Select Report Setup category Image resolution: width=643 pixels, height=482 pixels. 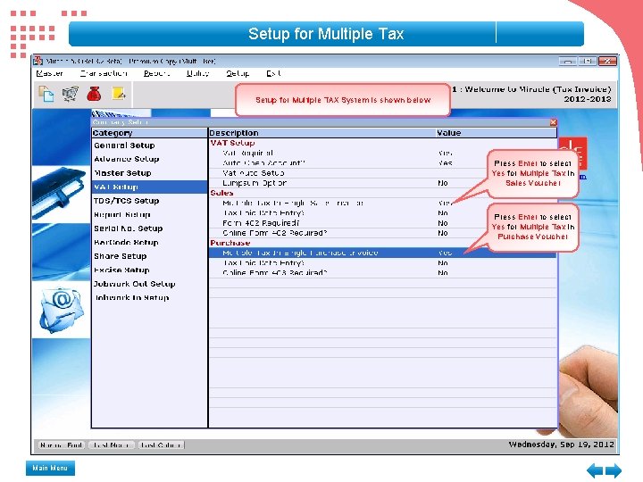tap(150, 215)
